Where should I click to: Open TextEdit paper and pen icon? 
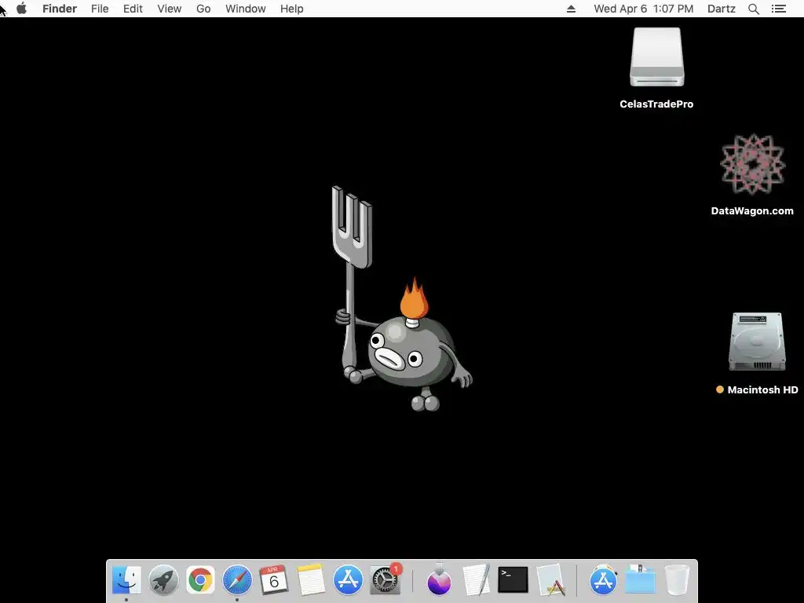tap(476, 580)
